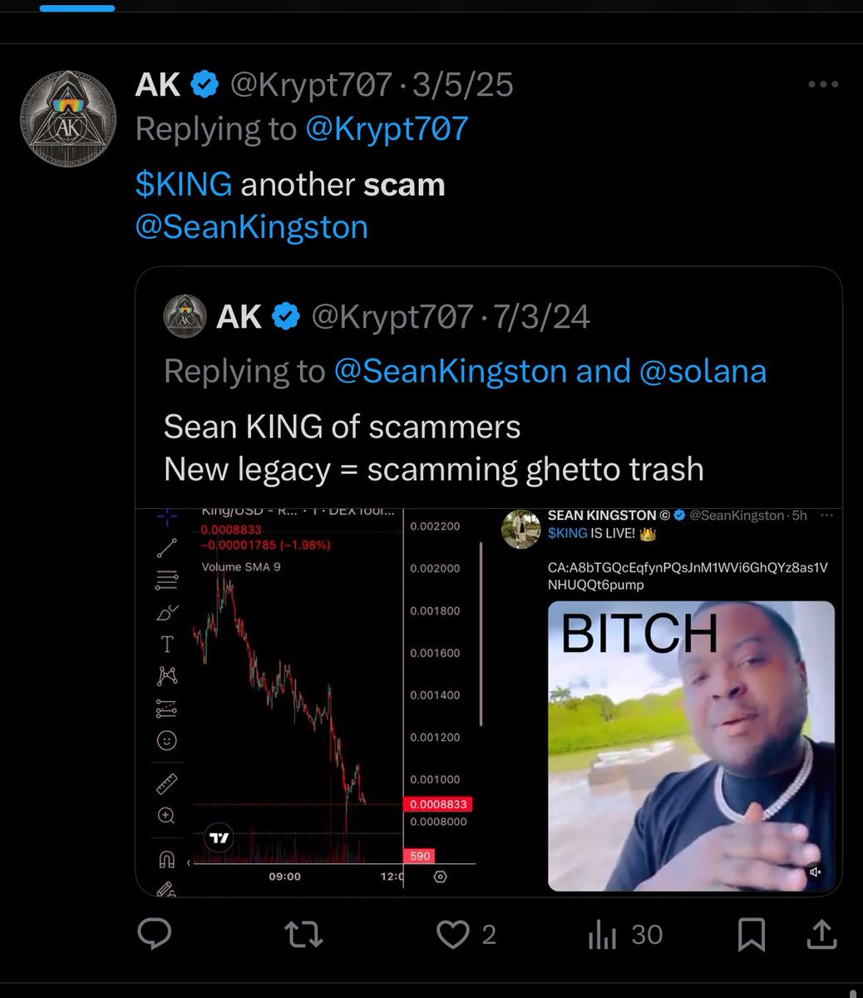863x998 pixels.
Task: Click the small AK avatar in quoted tweet
Action: (185, 317)
